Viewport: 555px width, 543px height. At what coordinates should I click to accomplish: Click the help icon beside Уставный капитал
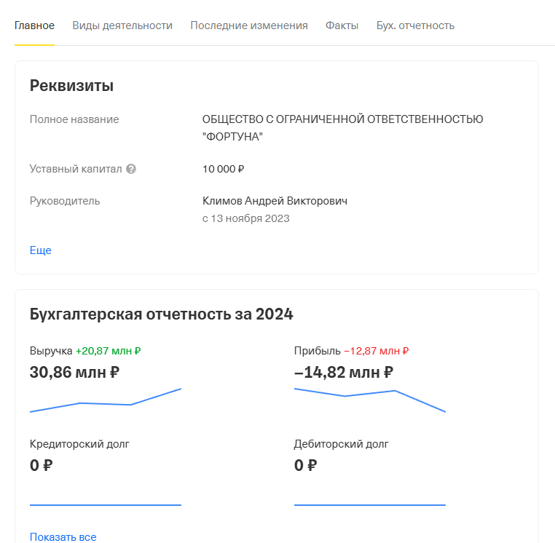(x=131, y=169)
